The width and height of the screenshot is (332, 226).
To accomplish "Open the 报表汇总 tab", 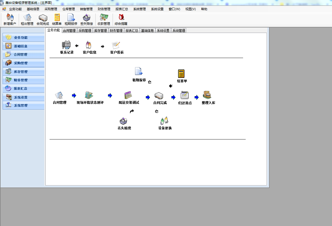I will click(132, 30).
